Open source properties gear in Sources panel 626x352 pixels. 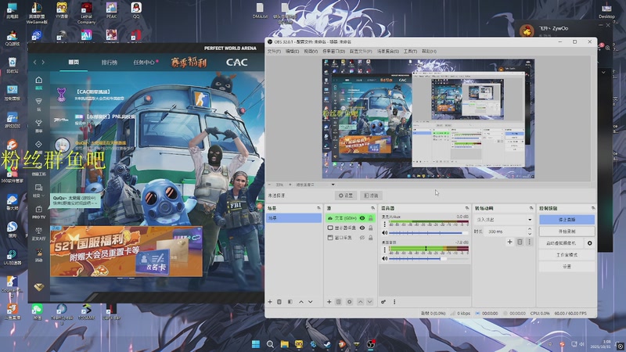click(x=349, y=302)
